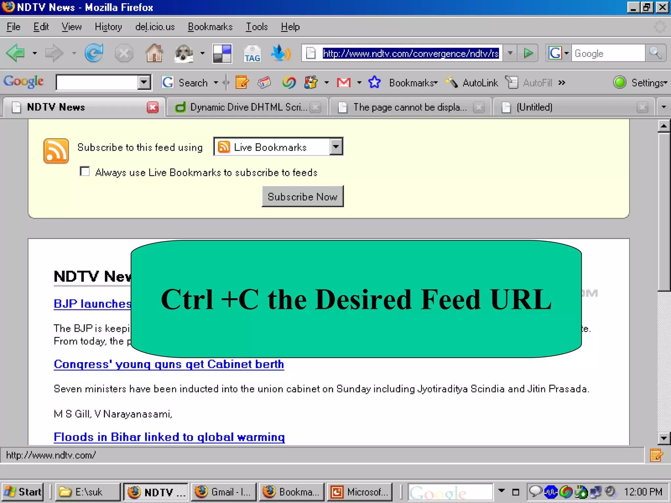Click the blue star Bookmarks icon

tap(374, 83)
